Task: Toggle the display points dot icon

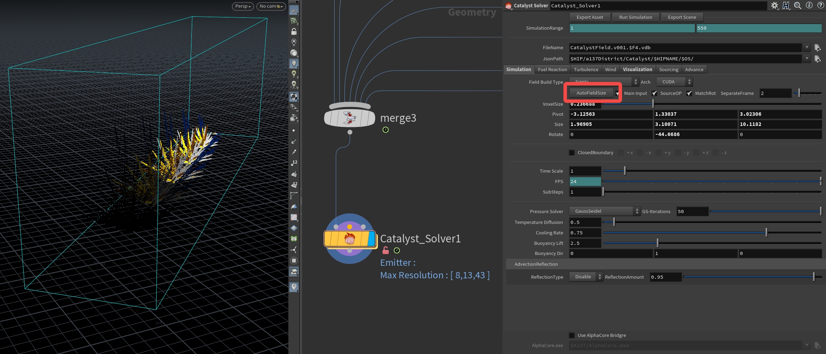Action: [x=294, y=130]
